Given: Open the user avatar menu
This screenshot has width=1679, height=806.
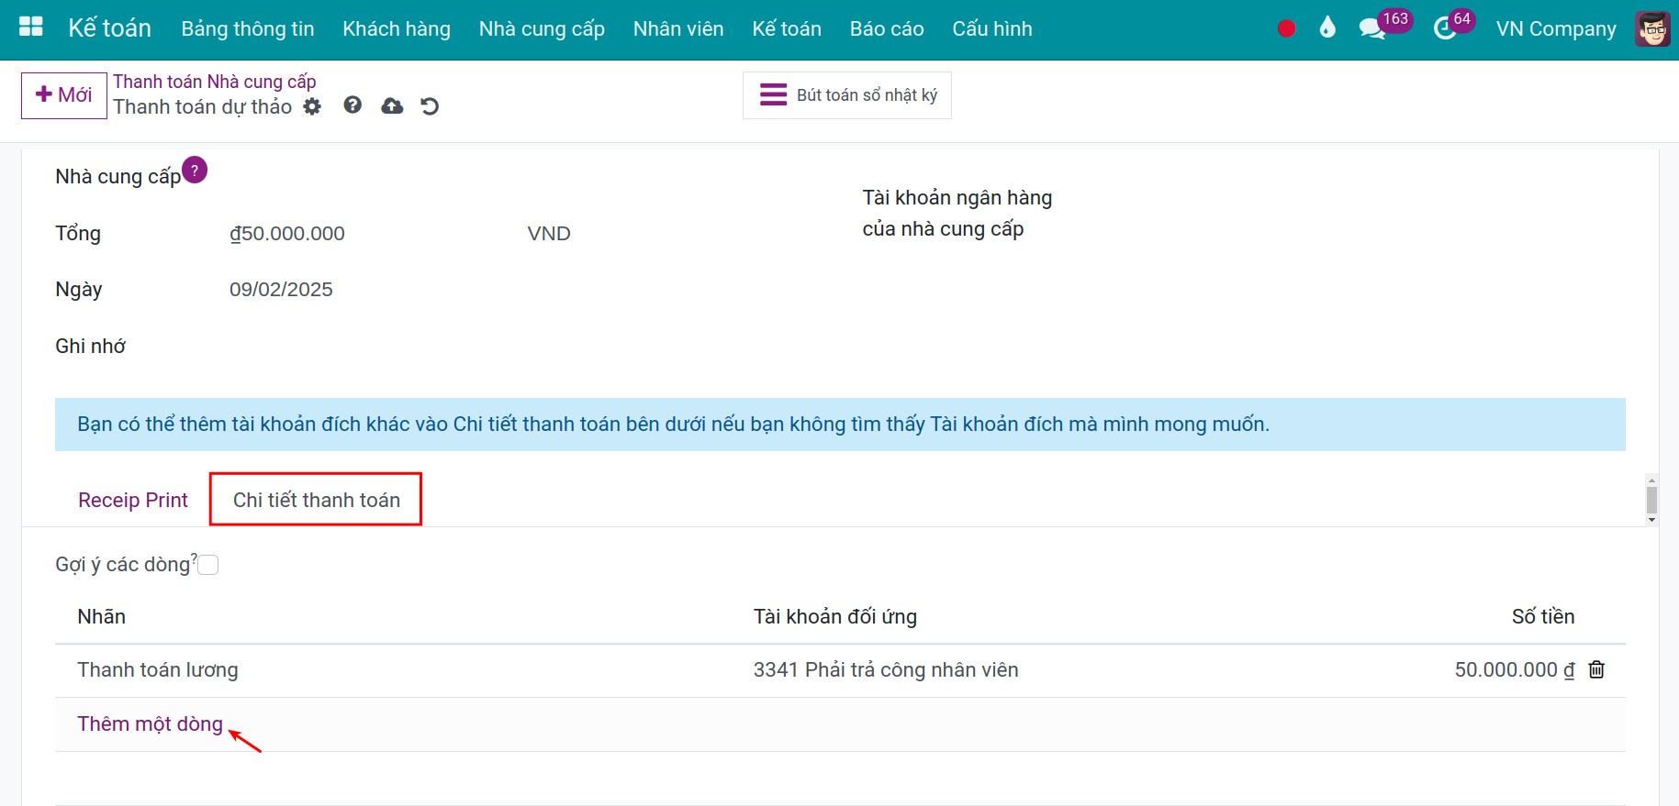Looking at the screenshot, I should (x=1652, y=28).
